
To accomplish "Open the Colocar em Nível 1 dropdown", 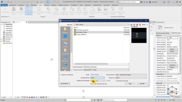I will pyautogui.click(x=131, y=78).
